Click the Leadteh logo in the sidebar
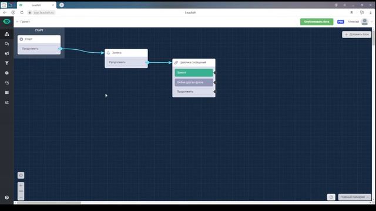The width and height of the screenshot is (376, 211). pos(6,22)
